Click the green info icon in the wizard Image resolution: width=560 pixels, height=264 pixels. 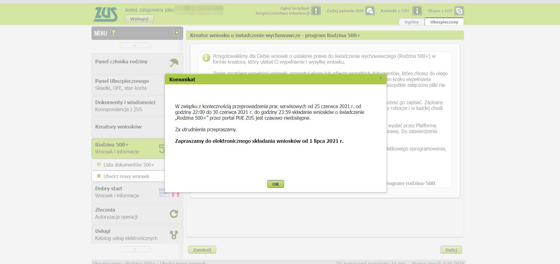tap(206, 58)
